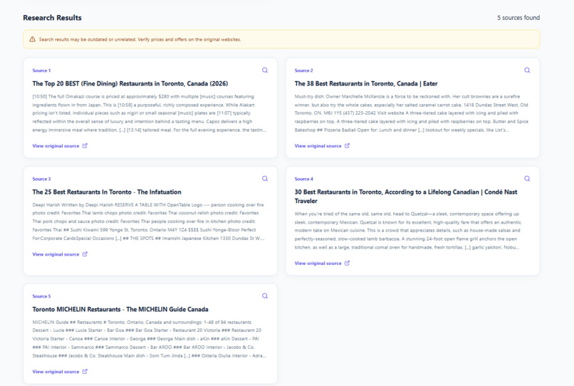The width and height of the screenshot is (574, 386).
Task: Click external link icon under Source 5
Action: click(x=85, y=371)
